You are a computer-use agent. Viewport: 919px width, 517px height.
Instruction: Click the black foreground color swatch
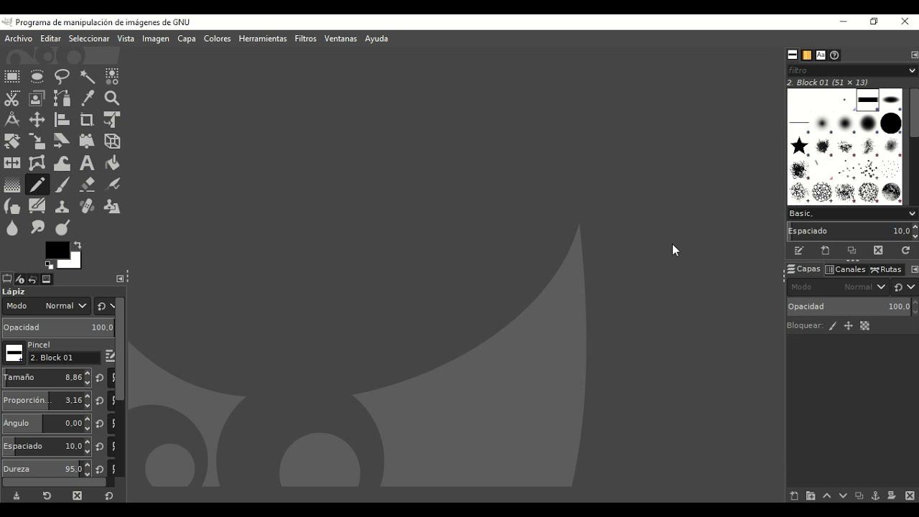pyautogui.click(x=57, y=250)
